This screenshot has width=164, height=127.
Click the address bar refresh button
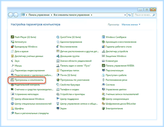pyautogui.click(x=130, y=15)
